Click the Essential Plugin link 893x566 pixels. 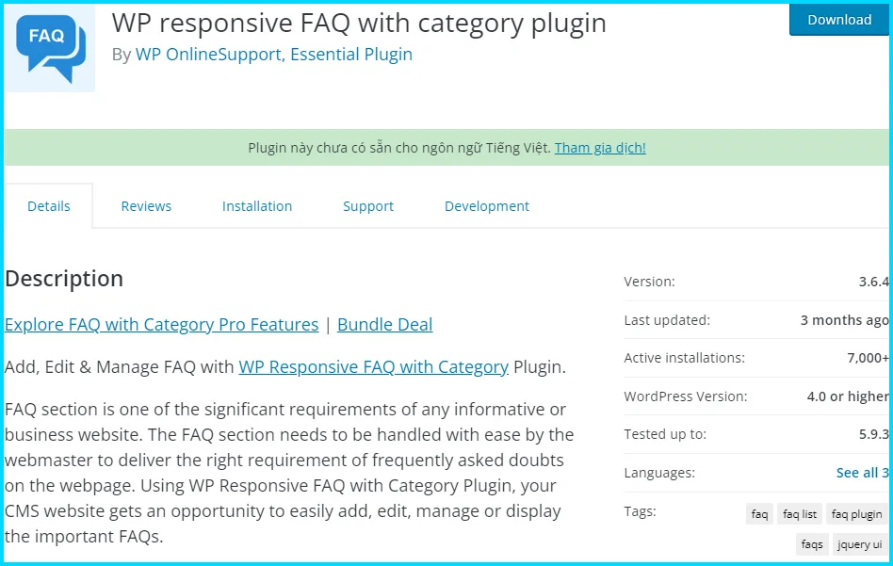coord(350,54)
